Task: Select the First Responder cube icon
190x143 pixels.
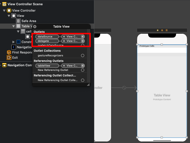Action: click(9, 52)
